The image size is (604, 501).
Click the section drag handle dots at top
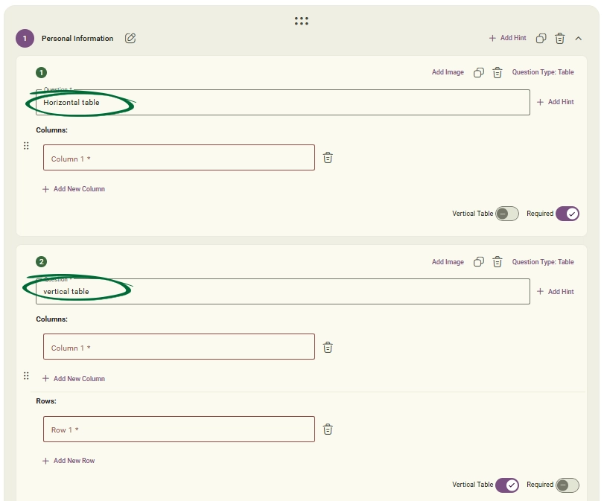(301, 21)
